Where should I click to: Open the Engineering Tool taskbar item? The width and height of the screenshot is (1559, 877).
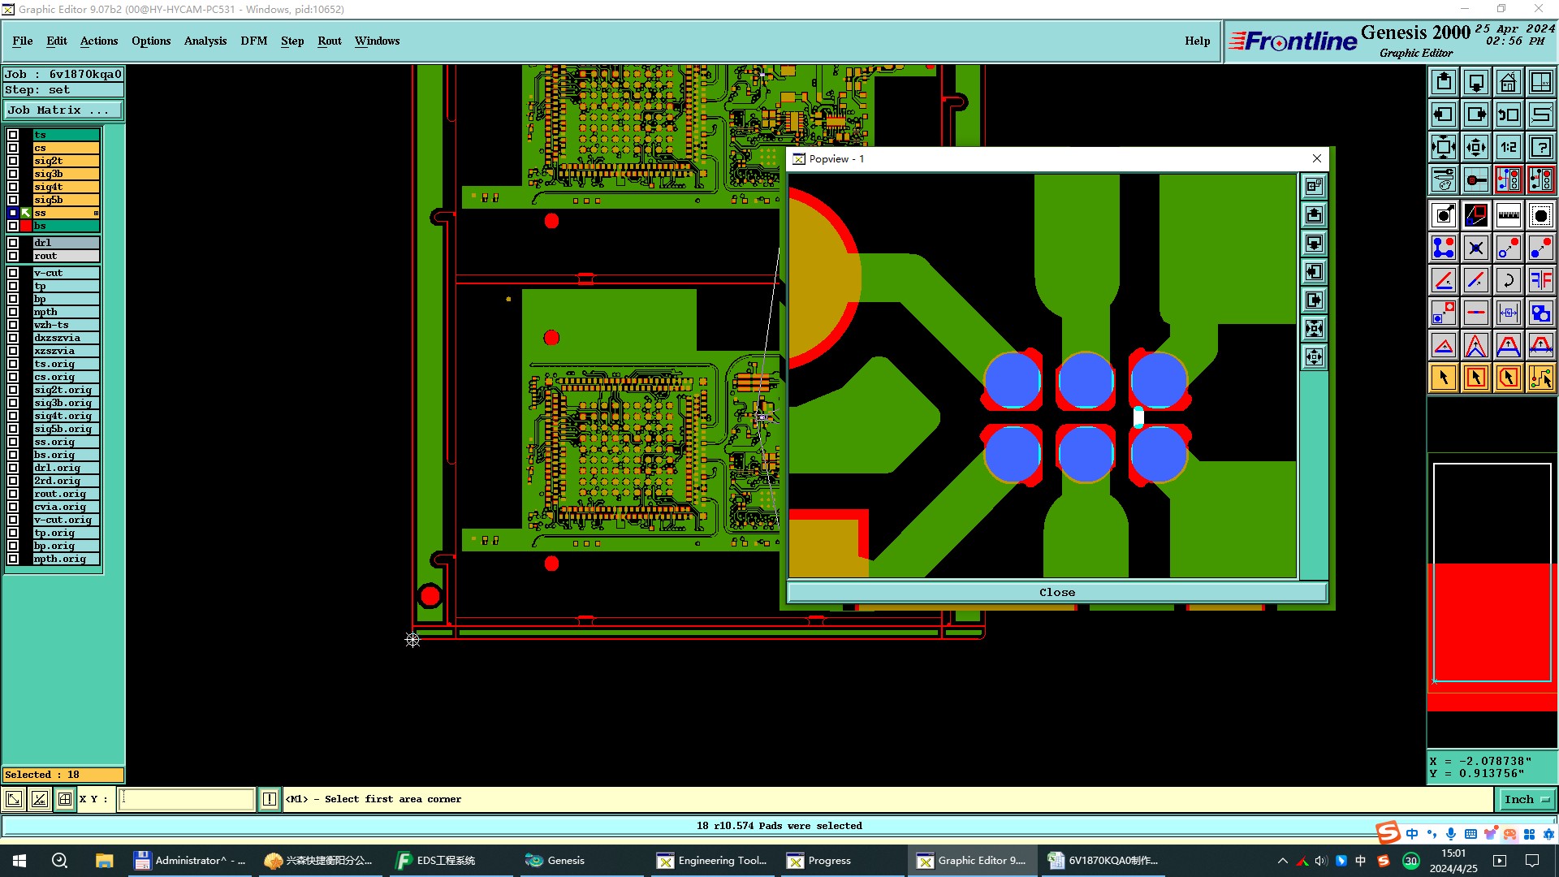tap(713, 861)
